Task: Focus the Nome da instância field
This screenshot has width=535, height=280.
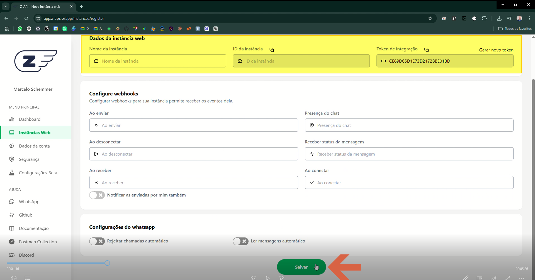Action: point(158,61)
